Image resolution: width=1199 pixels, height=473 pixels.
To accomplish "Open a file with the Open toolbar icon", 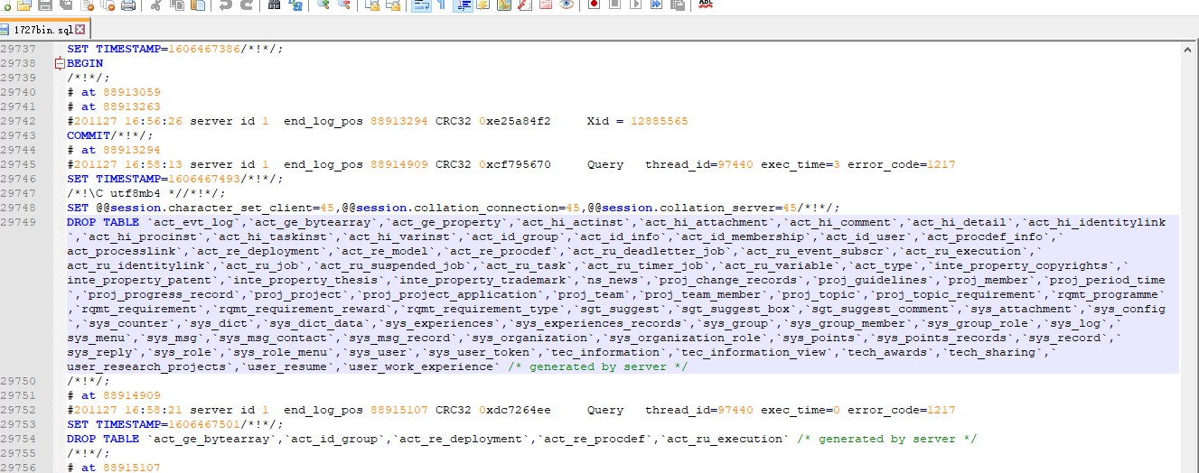I will coord(24,5).
